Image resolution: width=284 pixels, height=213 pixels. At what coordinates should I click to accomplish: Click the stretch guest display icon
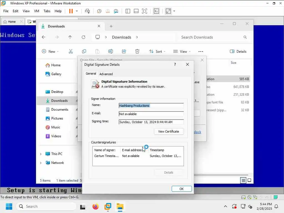tap(168, 11)
